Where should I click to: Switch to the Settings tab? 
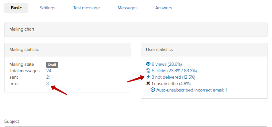click(x=47, y=8)
